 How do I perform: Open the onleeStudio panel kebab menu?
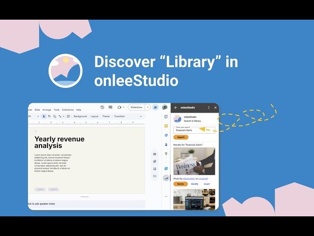[209, 108]
